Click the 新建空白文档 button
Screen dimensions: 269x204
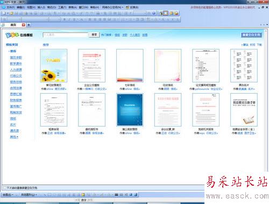point(251,35)
